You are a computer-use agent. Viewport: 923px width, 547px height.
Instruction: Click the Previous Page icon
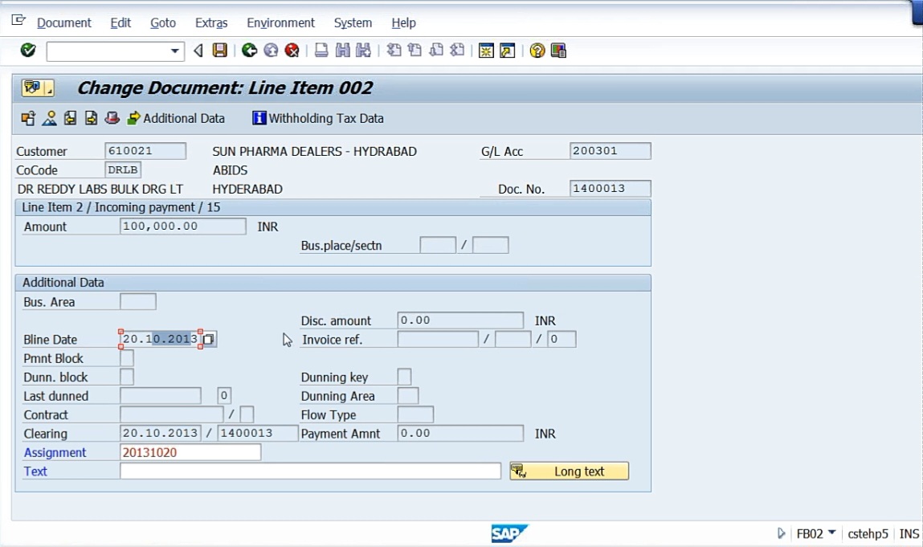click(x=415, y=51)
